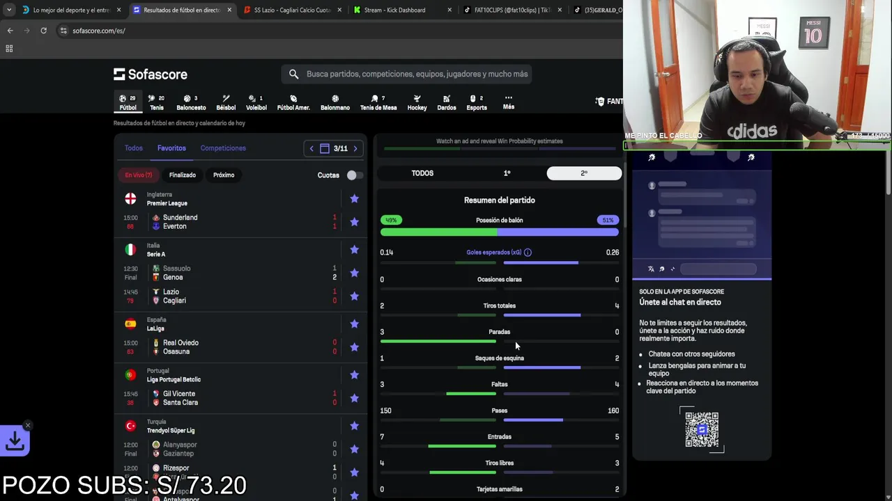Viewport: 892px width, 501px height.
Task: Switch to Kick Dashboard browser tab
Action: (403, 10)
